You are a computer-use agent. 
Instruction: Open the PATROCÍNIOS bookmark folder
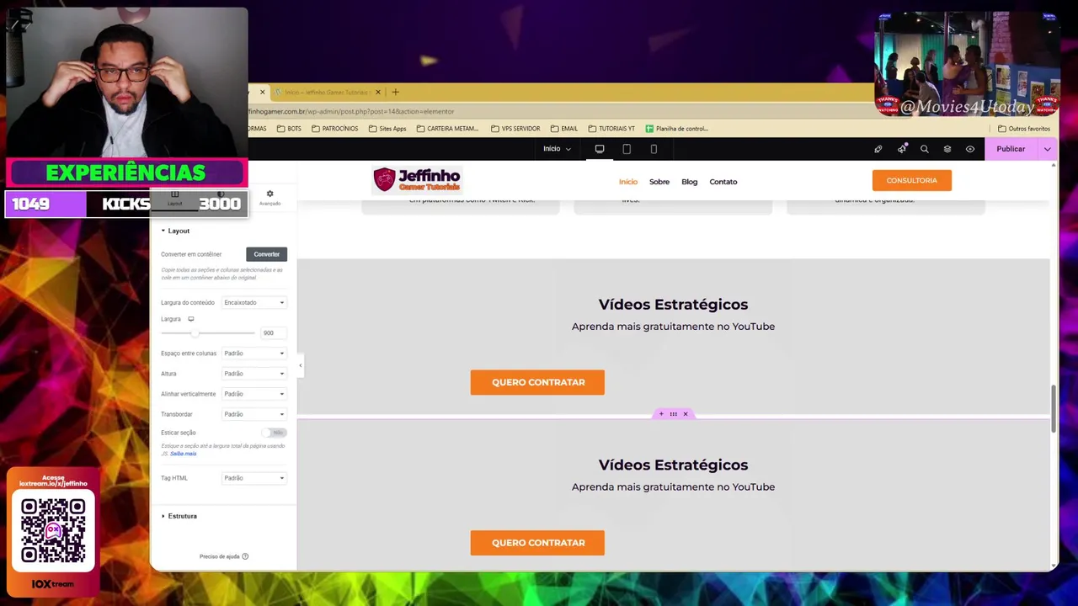click(x=335, y=129)
